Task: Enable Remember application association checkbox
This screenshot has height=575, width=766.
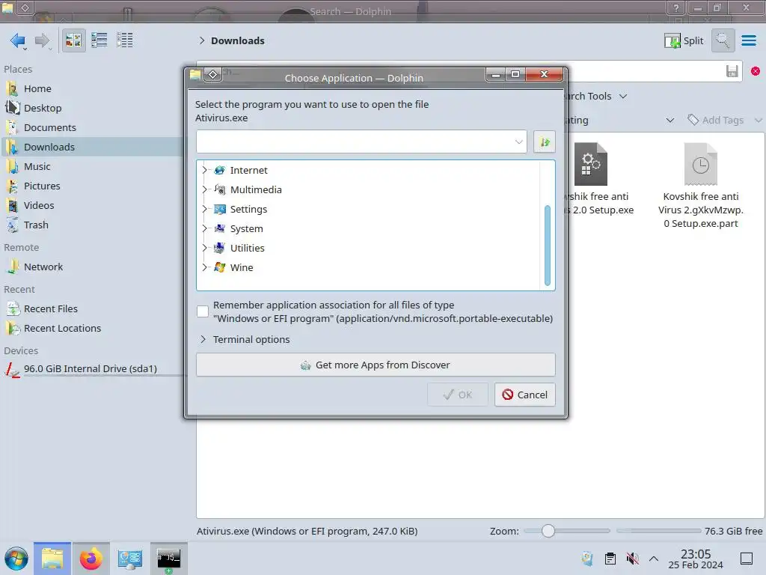Action: (202, 311)
